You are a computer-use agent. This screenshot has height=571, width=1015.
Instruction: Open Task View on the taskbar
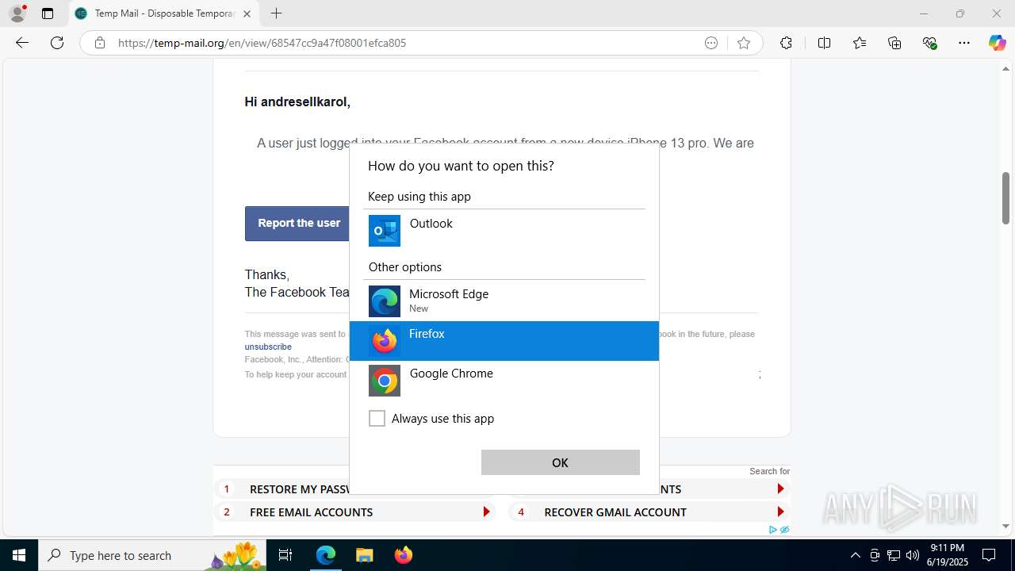[286, 555]
